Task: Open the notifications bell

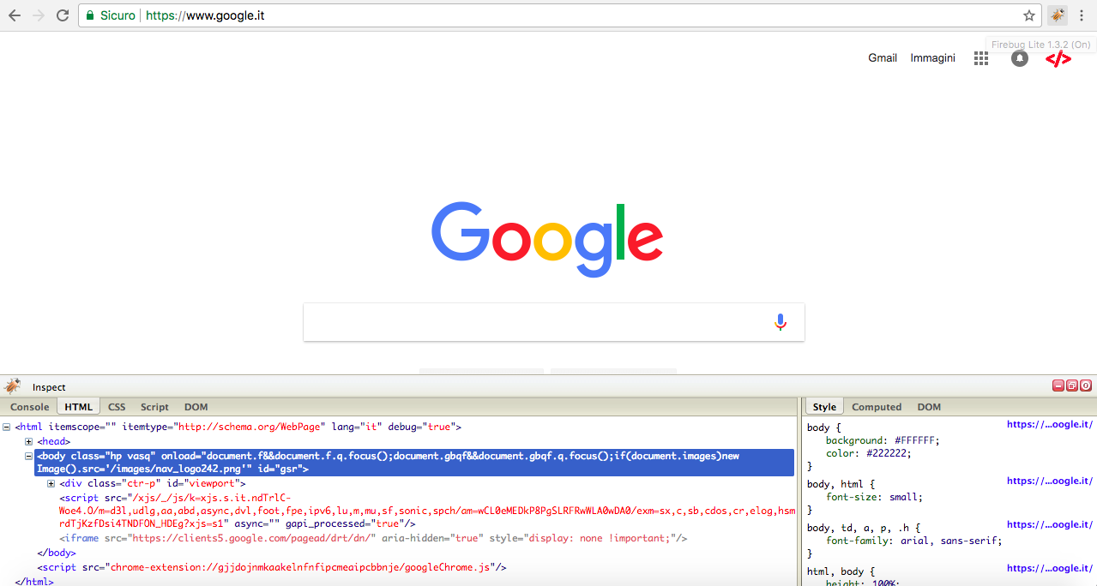Action: [x=1019, y=58]
